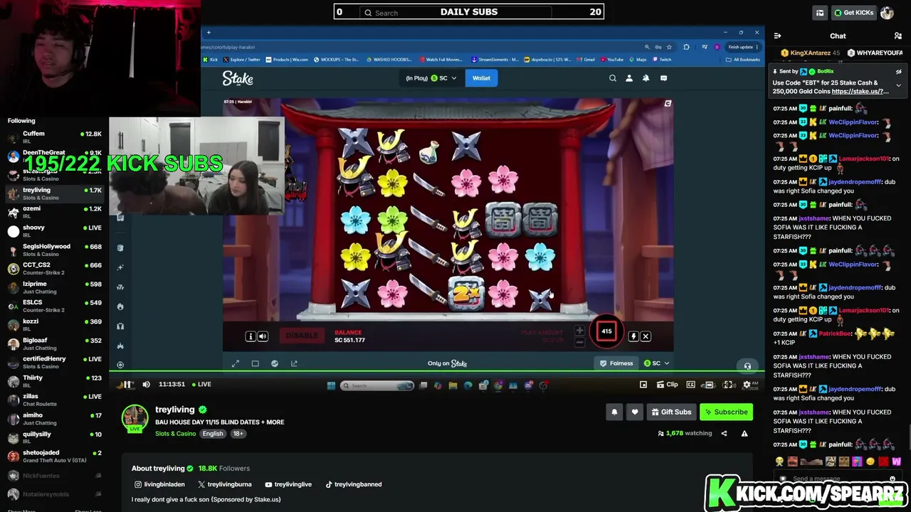Click the Windows Start icon in stream
Viewport: 911px width, 512px height.
(x=331, y=385)
